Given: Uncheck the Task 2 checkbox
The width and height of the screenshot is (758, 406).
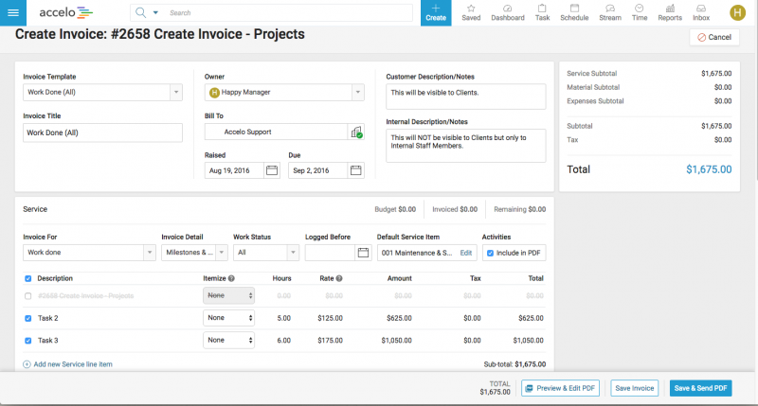Looking at the screenshot, I should click(27, 318).
